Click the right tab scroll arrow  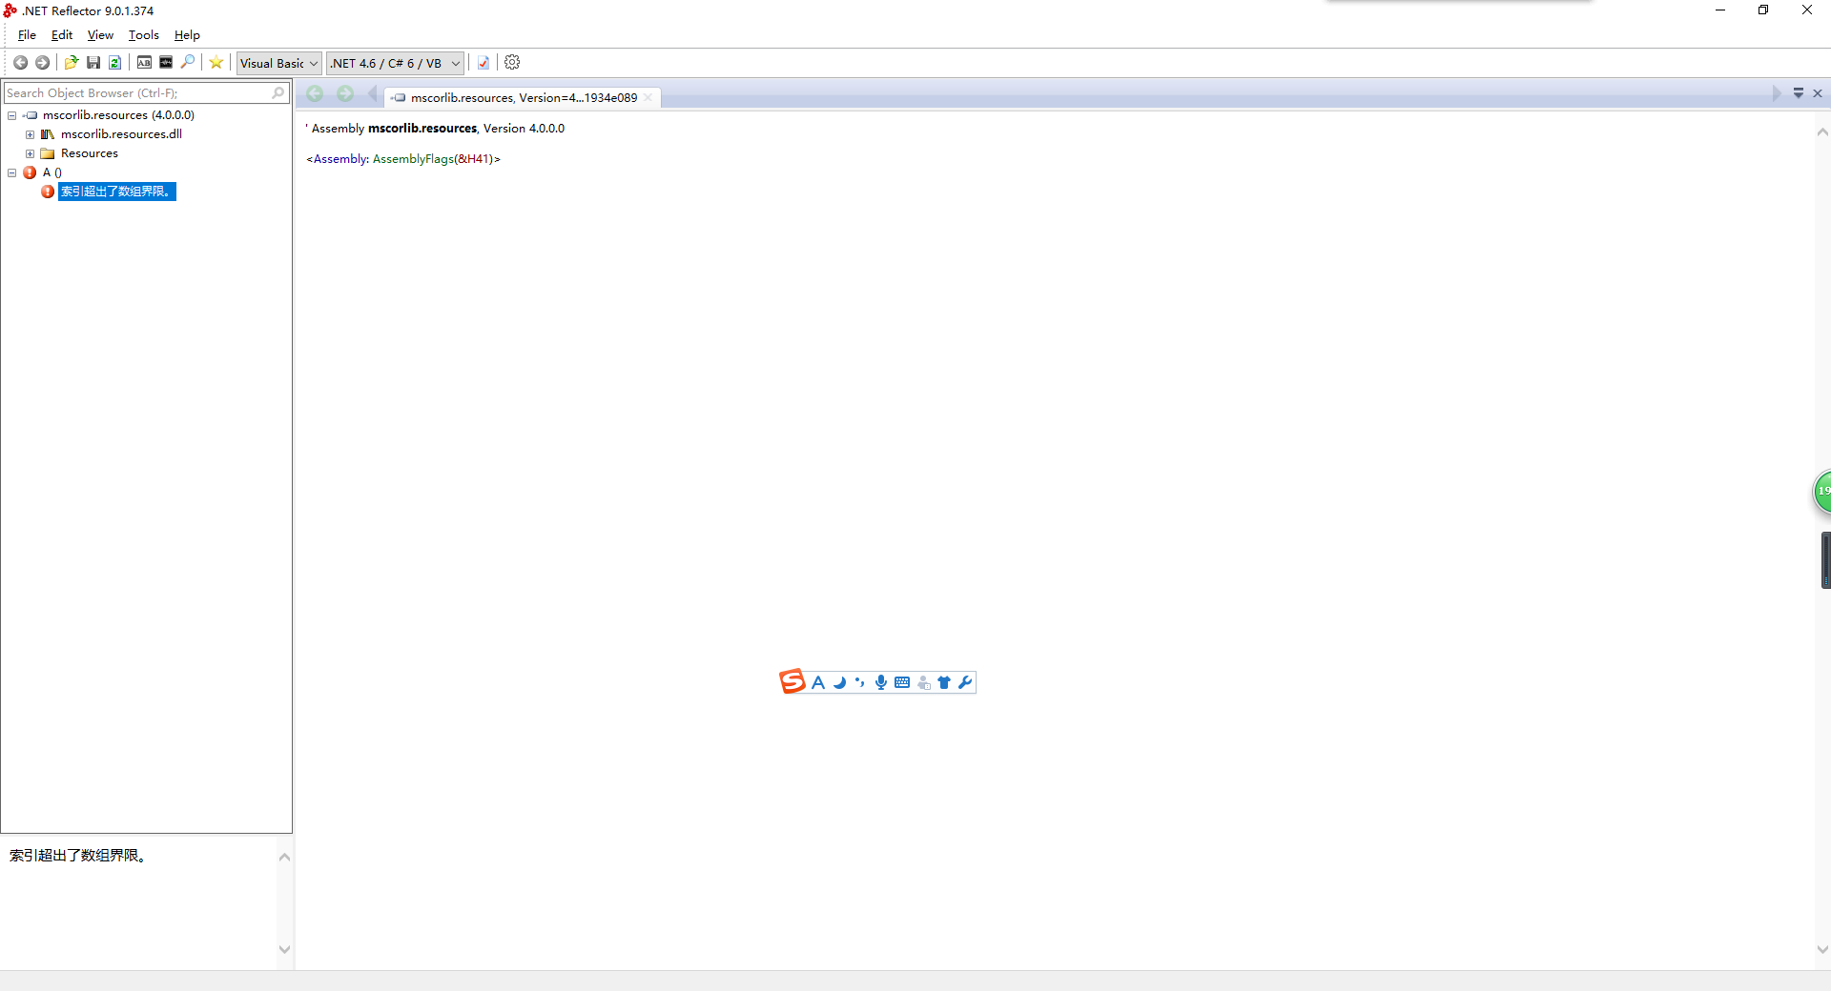[1776, 93]
